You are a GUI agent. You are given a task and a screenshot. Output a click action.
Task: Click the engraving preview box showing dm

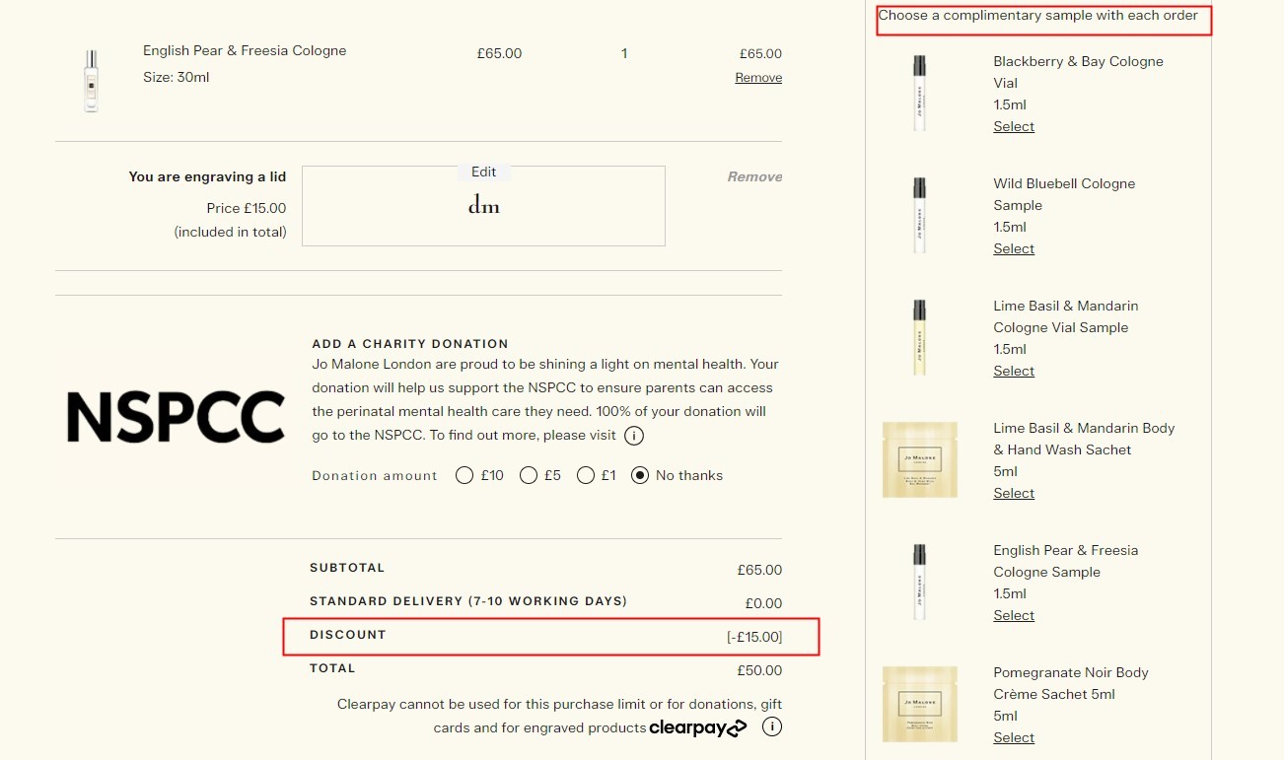click(x=483, y=206)
